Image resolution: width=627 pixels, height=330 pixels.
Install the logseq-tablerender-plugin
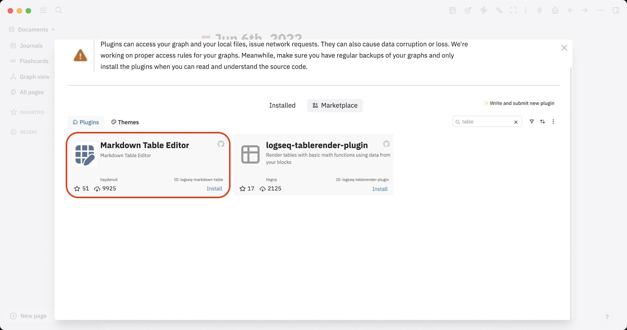(380, 189)
